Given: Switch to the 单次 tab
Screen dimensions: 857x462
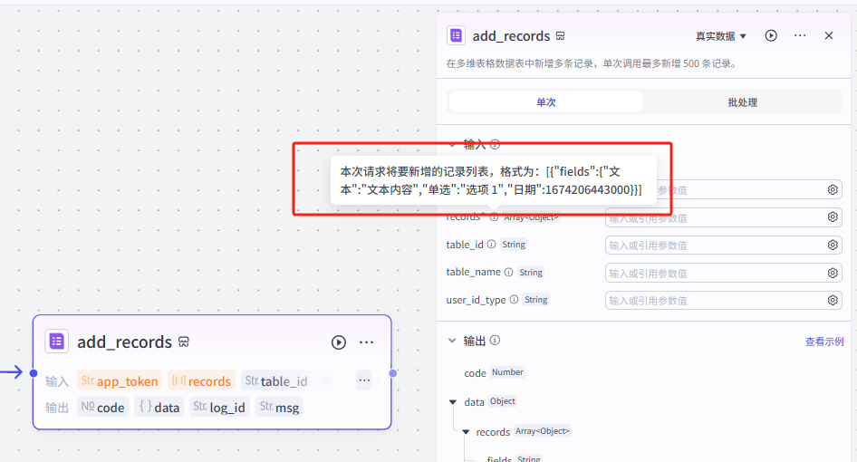Looking at the screenshot, I should 545,102.
